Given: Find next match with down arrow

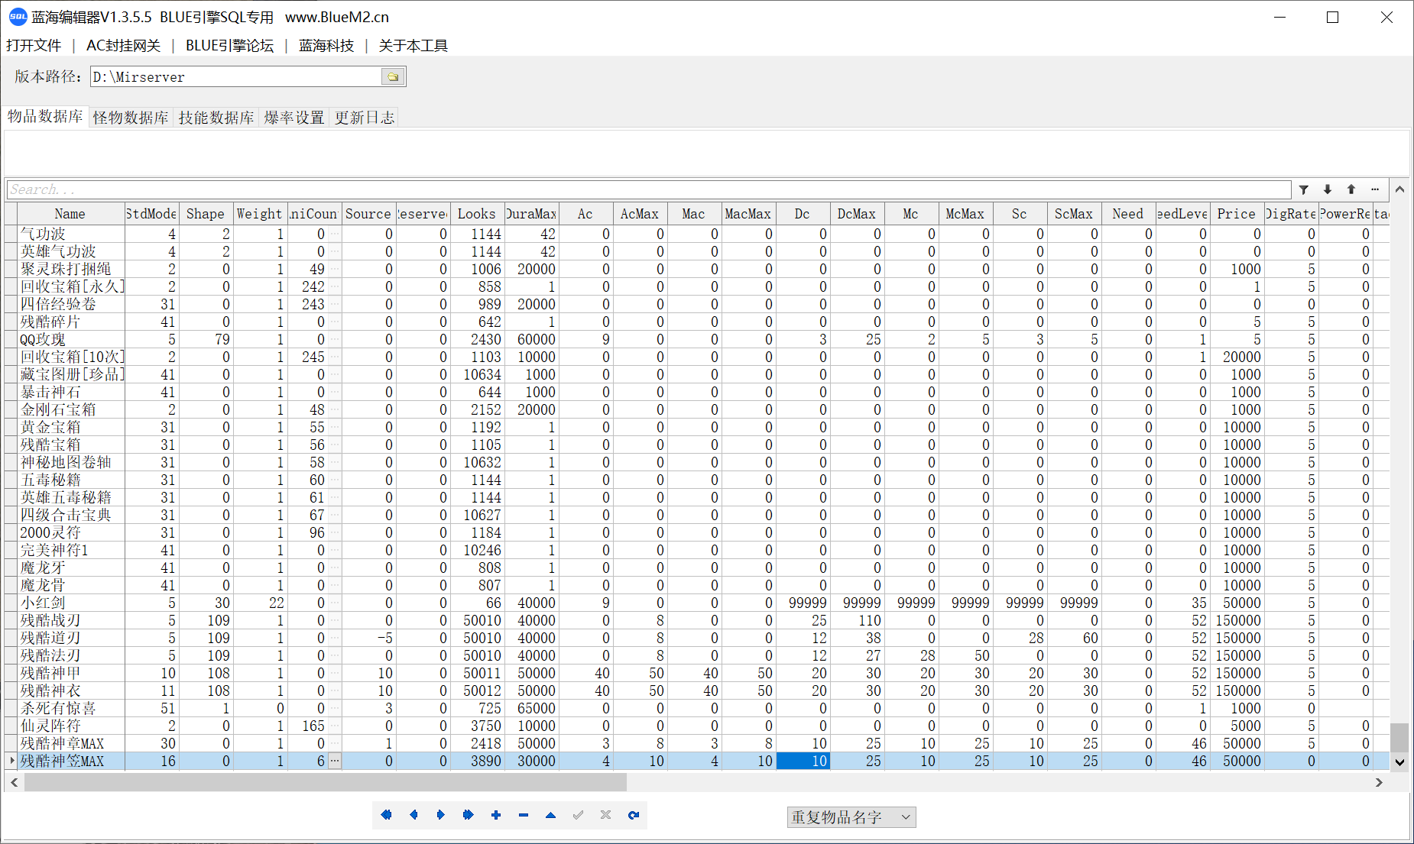Looking at the screenshot, I should tap(1328, 189).
